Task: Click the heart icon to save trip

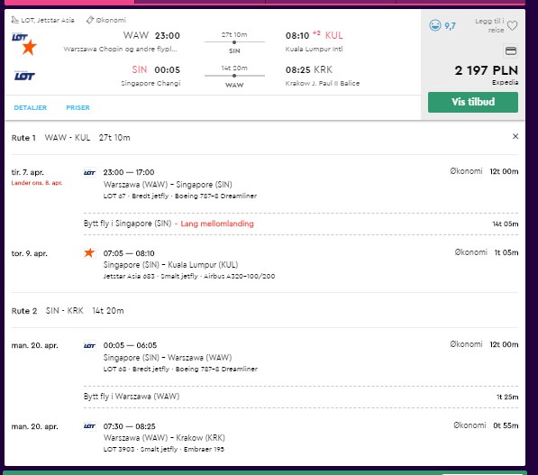Action: point(512,26)
